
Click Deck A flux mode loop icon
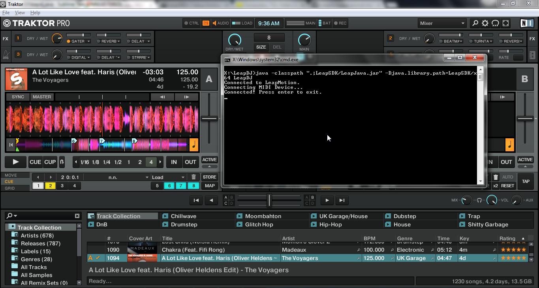pyautogui.click(x=62, y=162)
